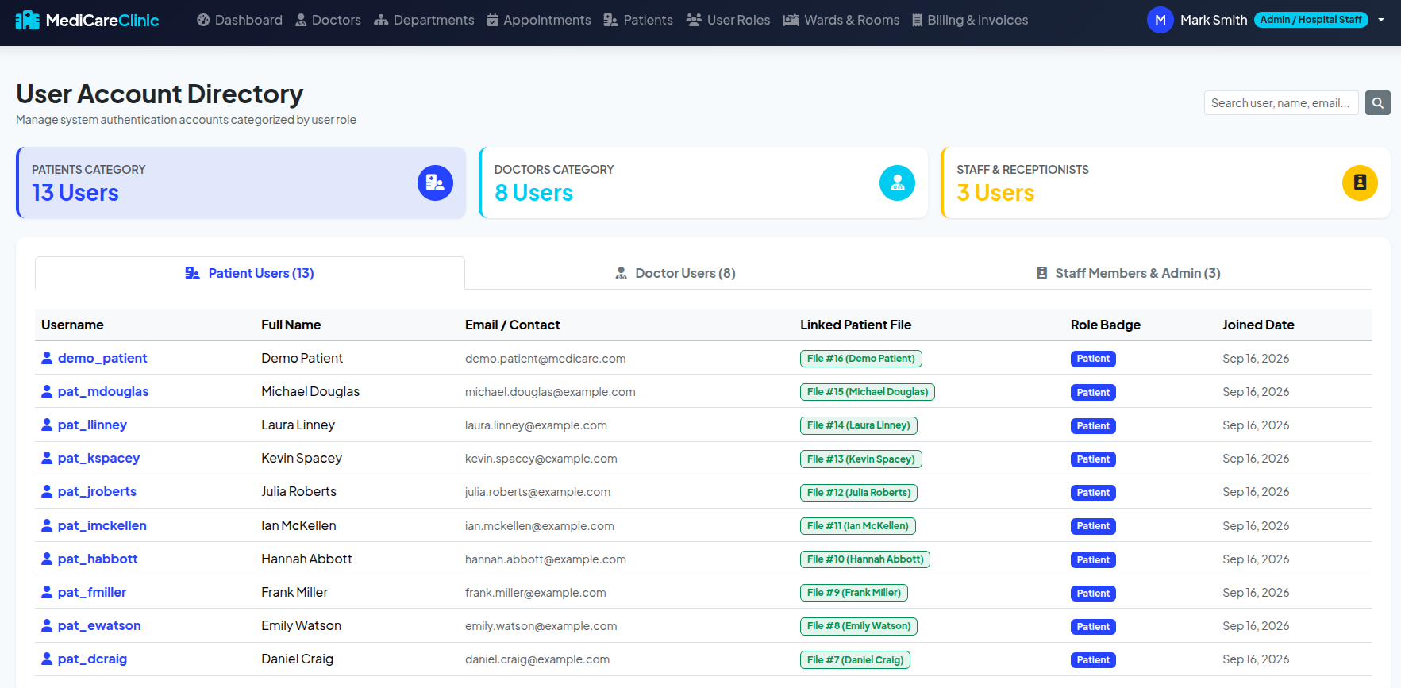Click email demo.patient@medicare.com
The image size is (1401, 688).
coord(545,359)
